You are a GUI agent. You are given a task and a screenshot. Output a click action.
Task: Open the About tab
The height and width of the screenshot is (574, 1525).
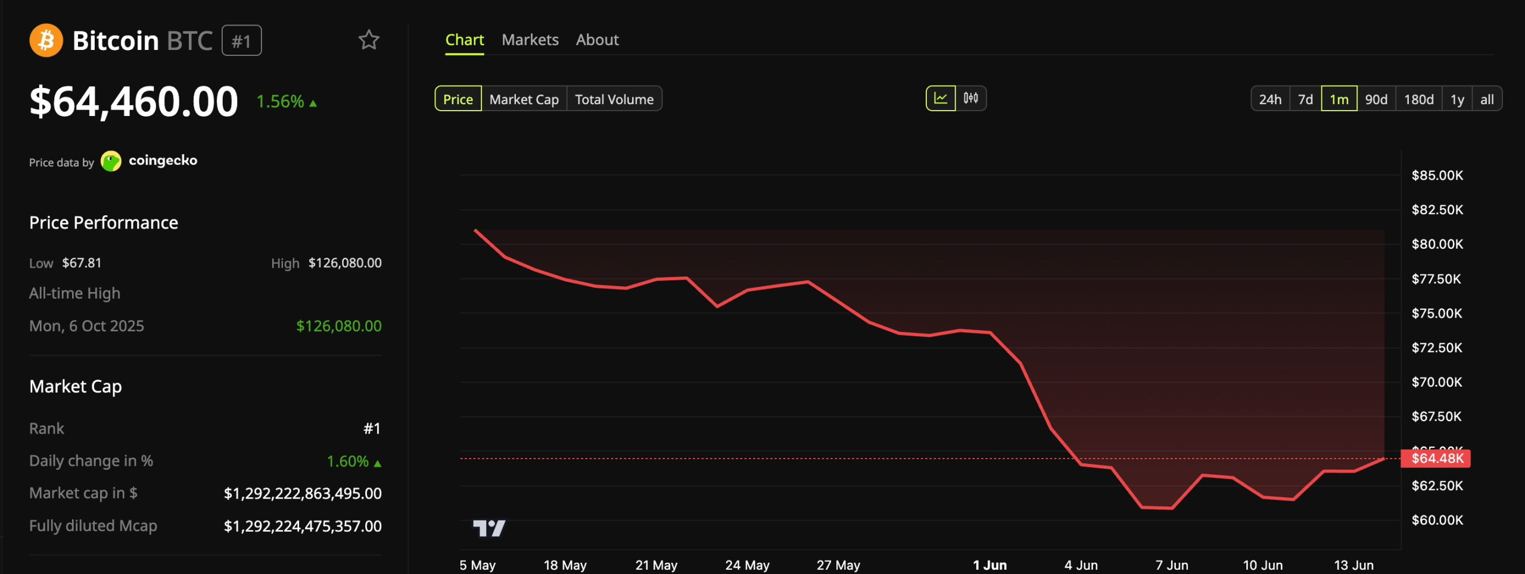coord(597,40)
